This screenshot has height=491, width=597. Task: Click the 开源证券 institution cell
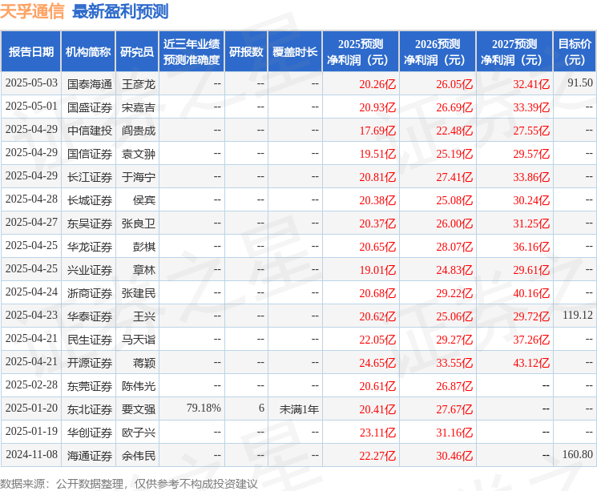[x=90, y=363]
